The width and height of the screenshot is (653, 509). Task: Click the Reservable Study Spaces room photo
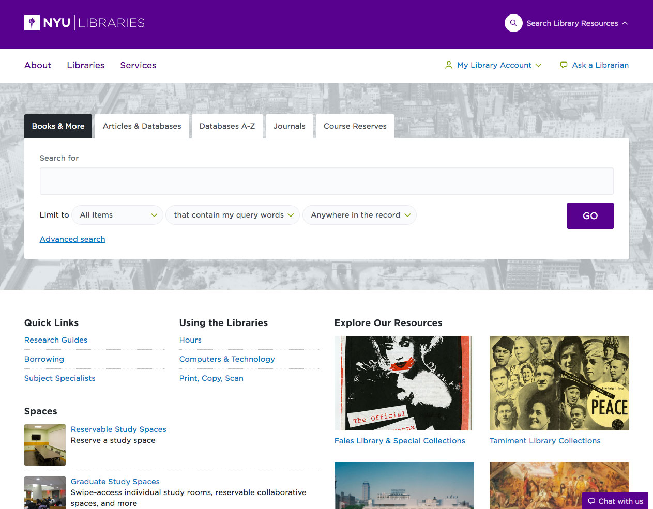45,445
